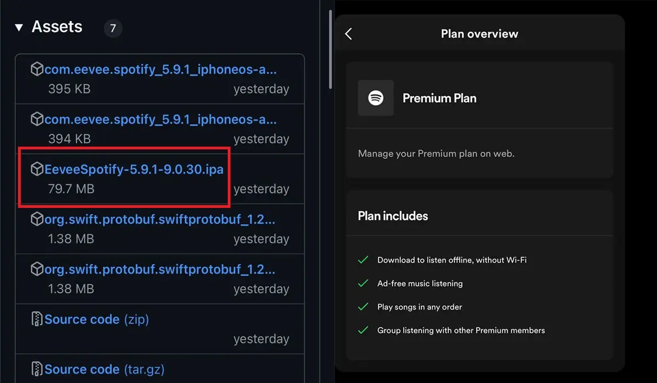Viewport: 657px width, 383px height.
Task: Click package icon next to EeveeSpotify ipa
Action: (37, 169)
